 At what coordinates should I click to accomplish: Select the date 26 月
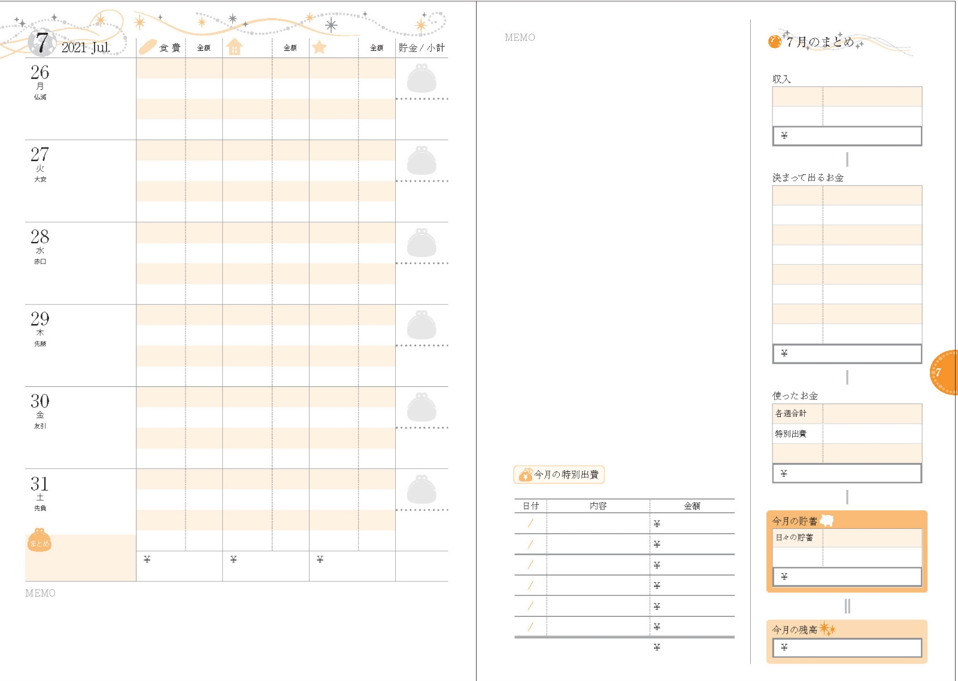coord(40,77)
